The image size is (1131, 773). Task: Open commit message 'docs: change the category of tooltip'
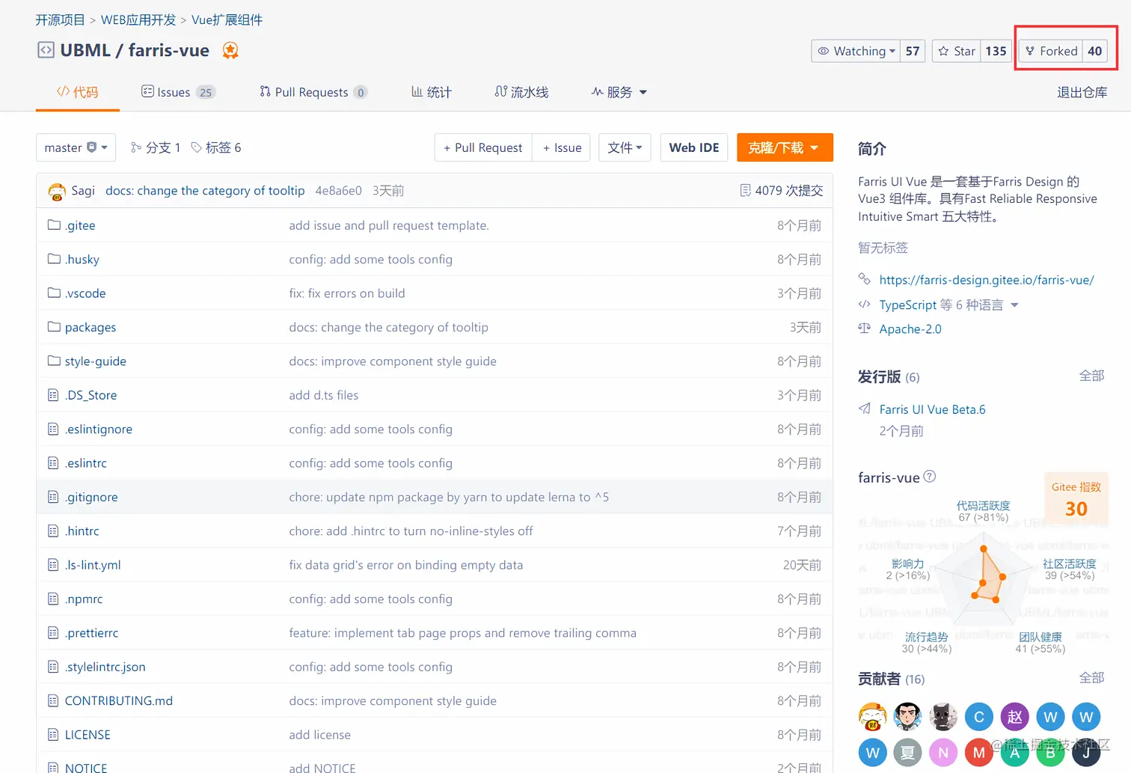[205, 191]
